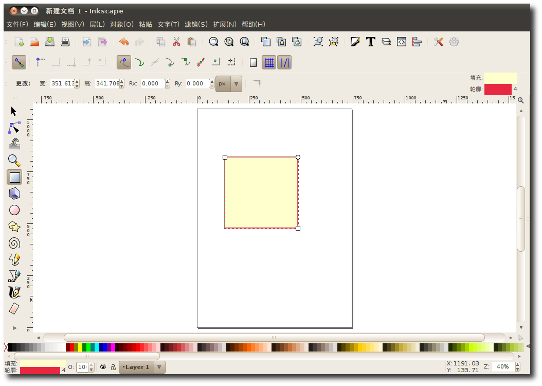The height and width of the screenshot is (386, 542).
Task: Open the 文件(F) menu
Action: click(17, 24)
